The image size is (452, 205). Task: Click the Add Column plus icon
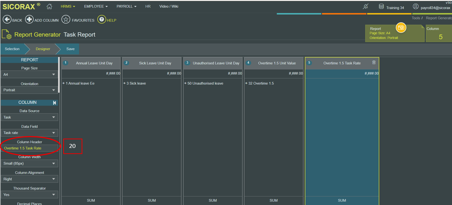point(29,20)
